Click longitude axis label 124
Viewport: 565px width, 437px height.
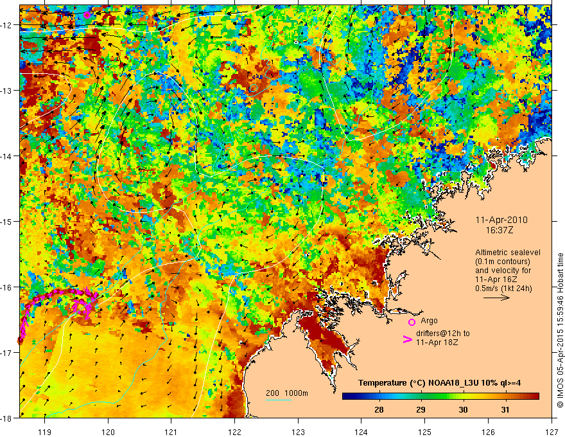361,432
